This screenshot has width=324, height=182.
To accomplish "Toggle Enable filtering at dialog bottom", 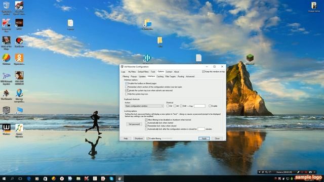I will 148,139.
